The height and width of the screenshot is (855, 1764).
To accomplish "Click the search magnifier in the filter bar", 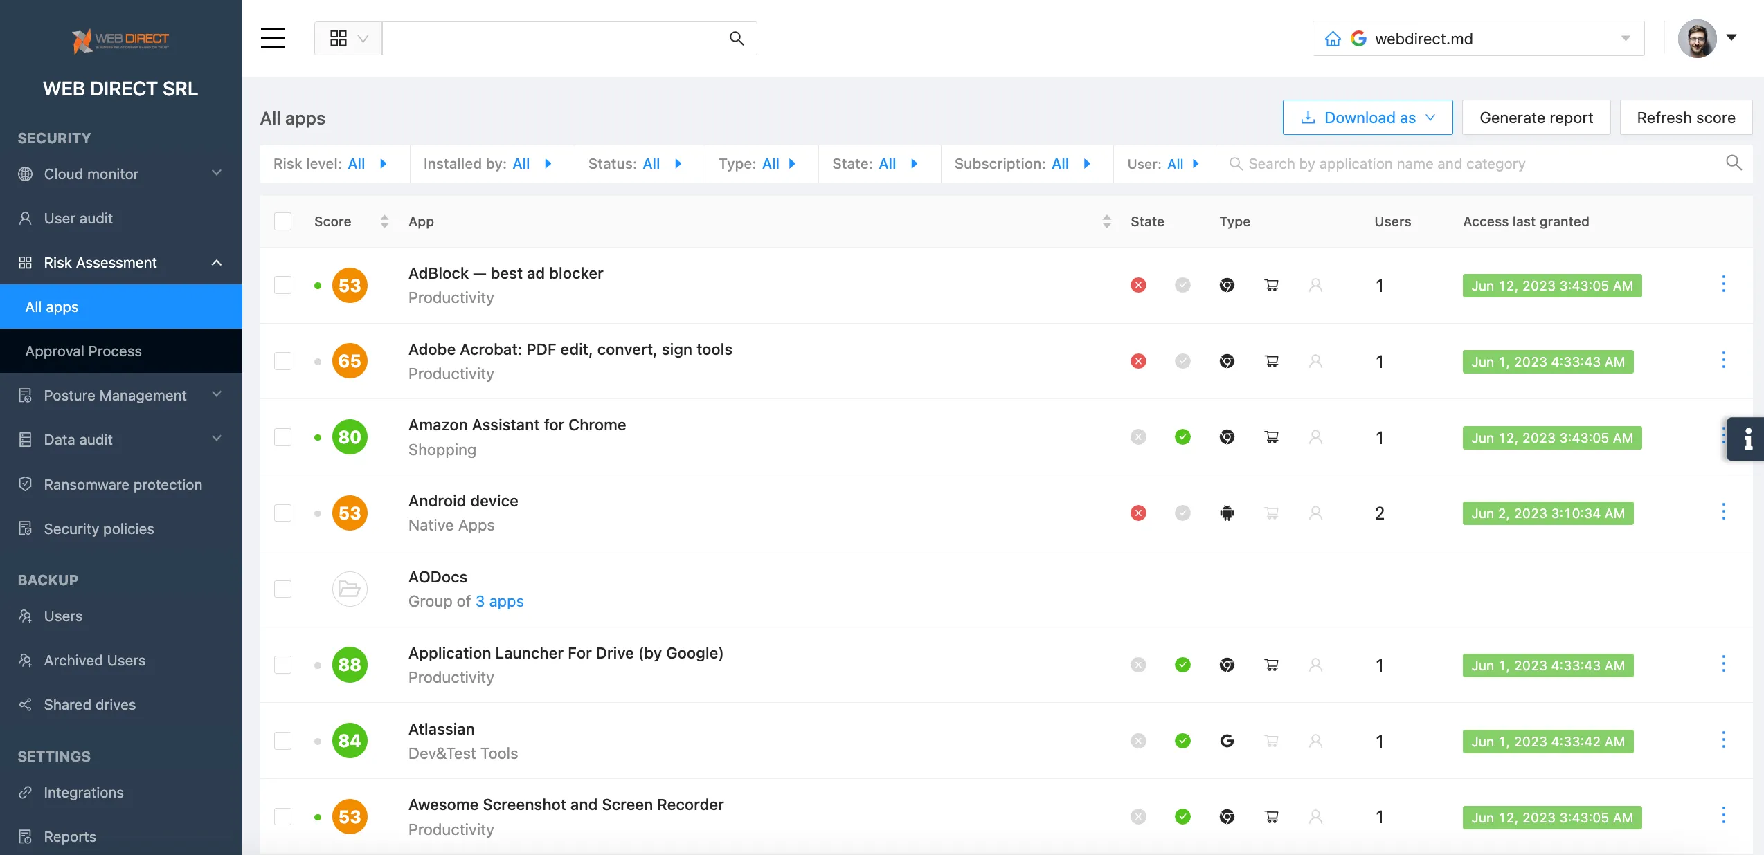I will [1733, 163].
